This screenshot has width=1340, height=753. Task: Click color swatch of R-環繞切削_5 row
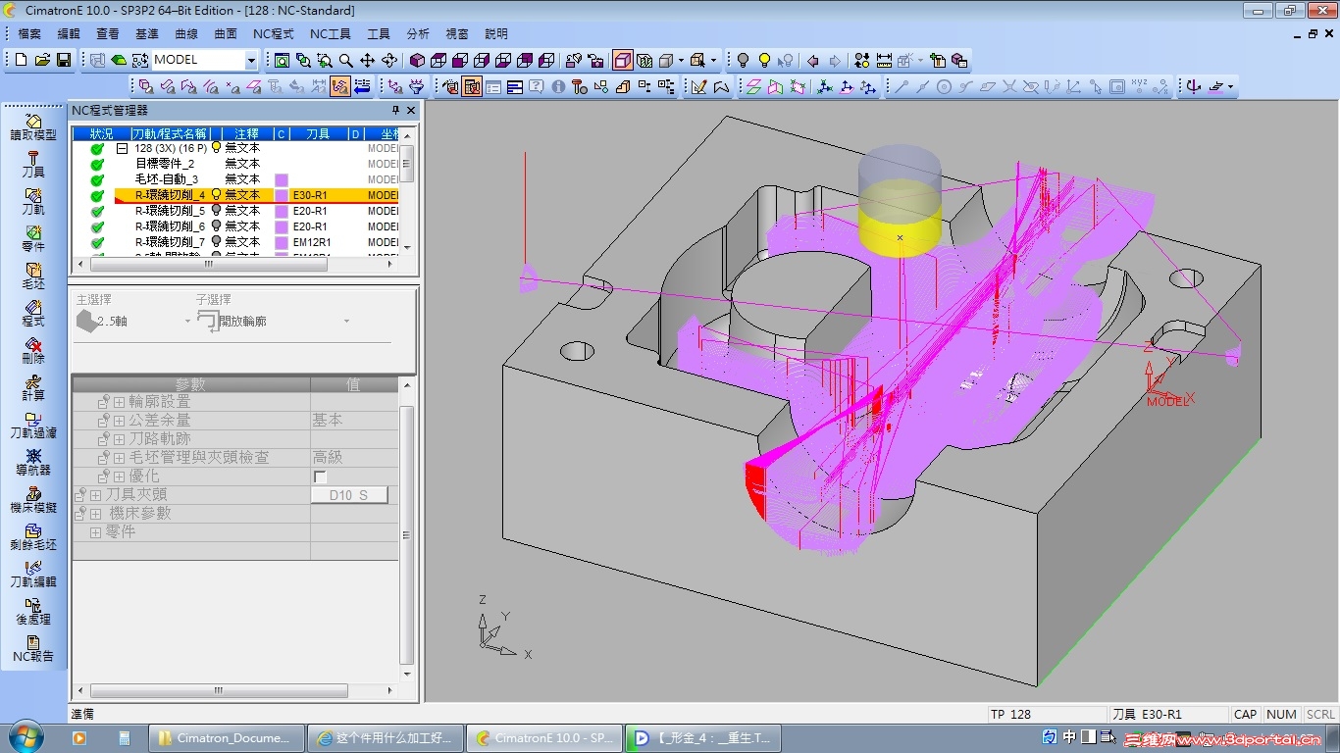[x=282, y=211]
